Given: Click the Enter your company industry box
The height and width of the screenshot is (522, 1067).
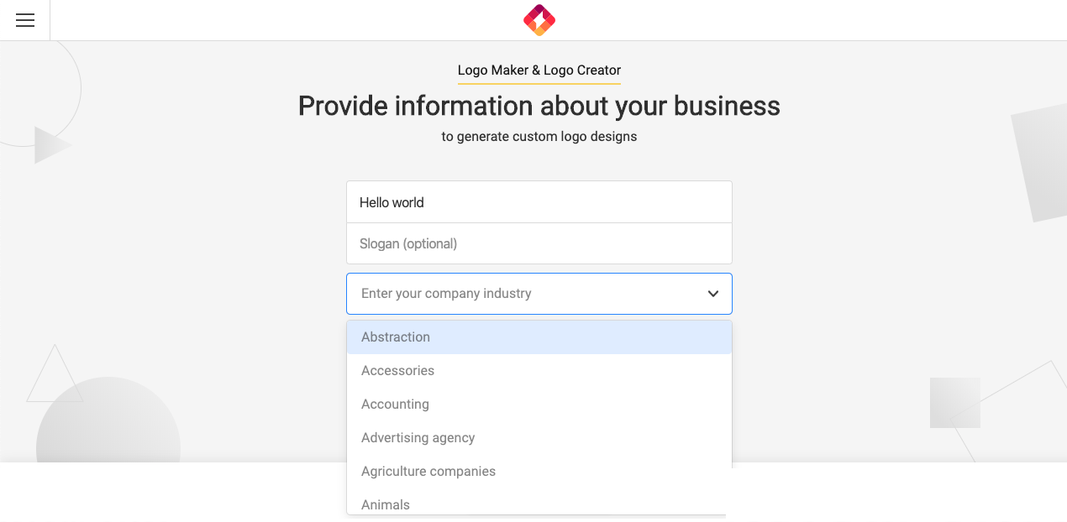Looking at the screenshot, I should pyautogui.click(x=539, y=294).
